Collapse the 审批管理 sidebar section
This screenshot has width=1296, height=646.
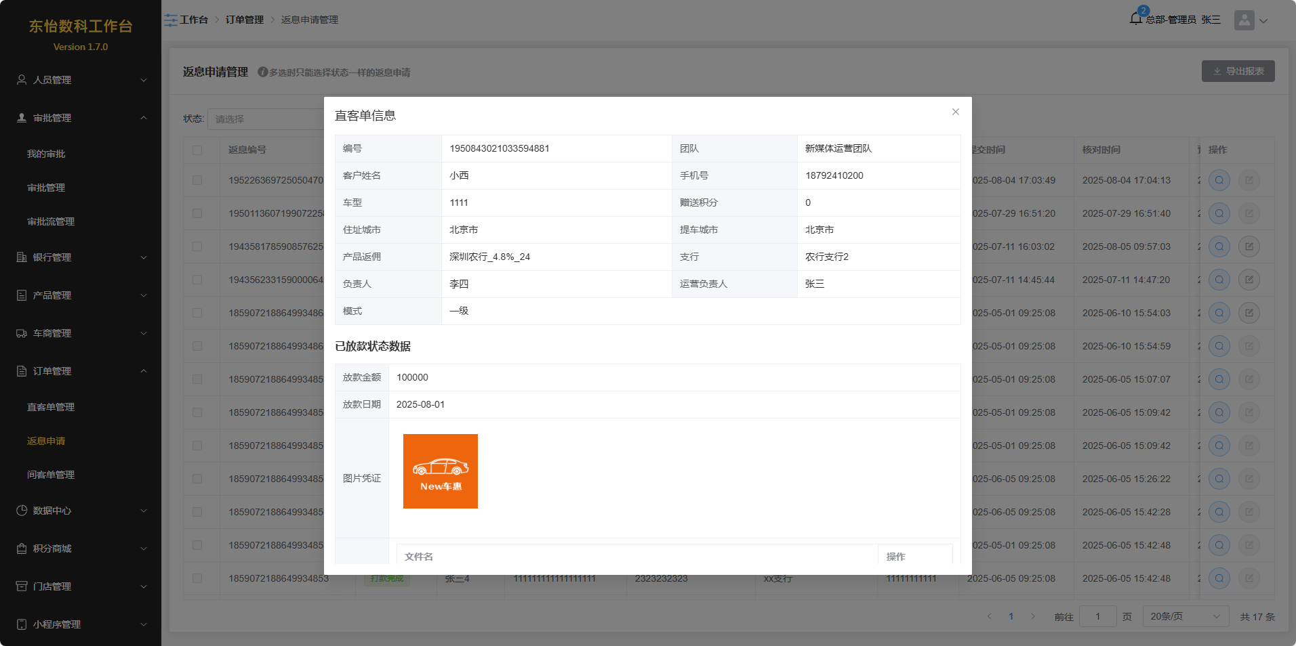click(x=81, y=118)
